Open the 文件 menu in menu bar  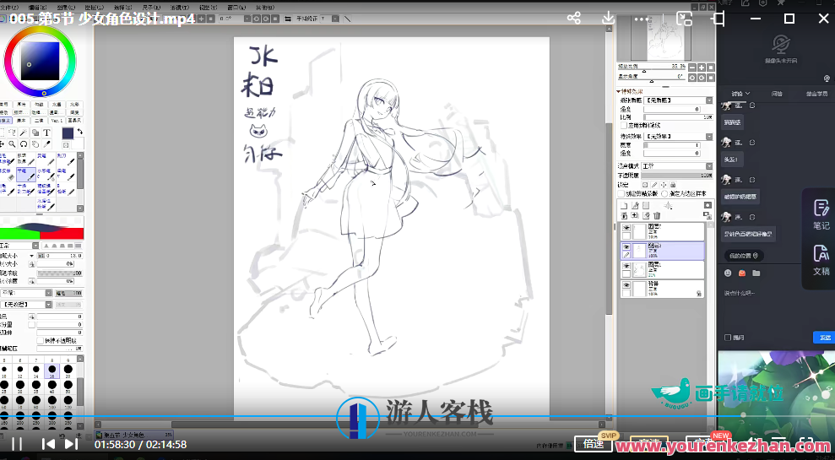pyautogui.click(x=9, y=7)
